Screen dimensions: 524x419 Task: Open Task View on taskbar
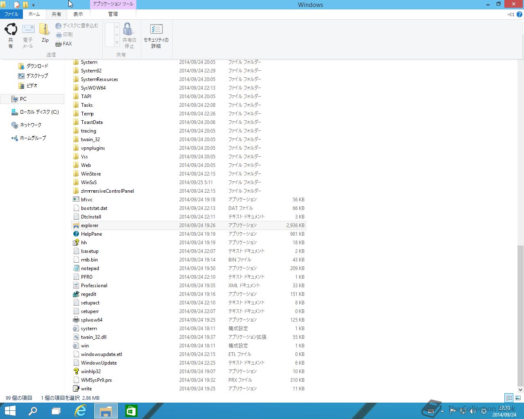[56, 411]
